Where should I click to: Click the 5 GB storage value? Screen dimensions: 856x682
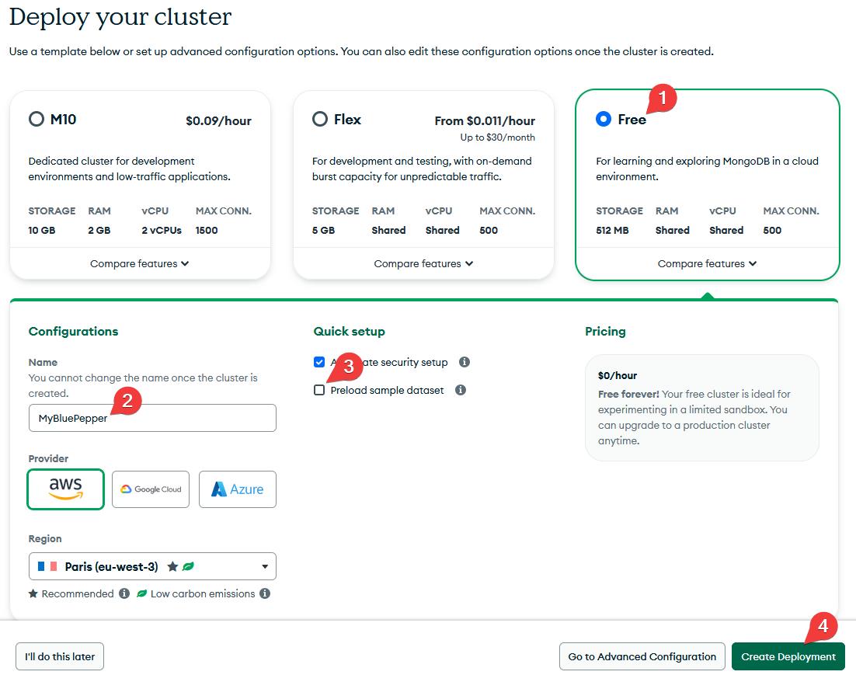pos(324,231)
